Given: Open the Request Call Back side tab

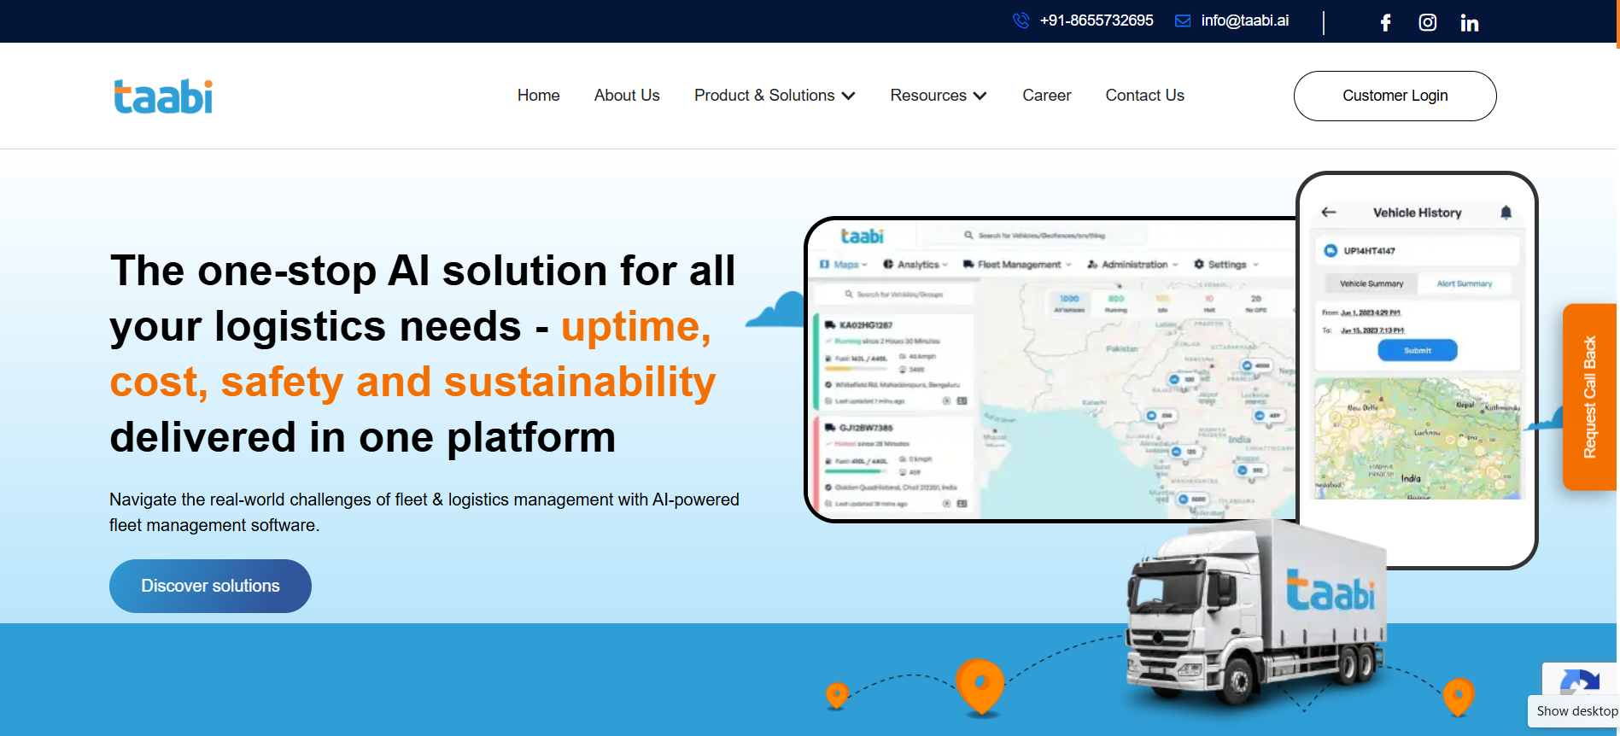Looking at the screenshot, I should pyautogui.click(x=1588, y=397).
